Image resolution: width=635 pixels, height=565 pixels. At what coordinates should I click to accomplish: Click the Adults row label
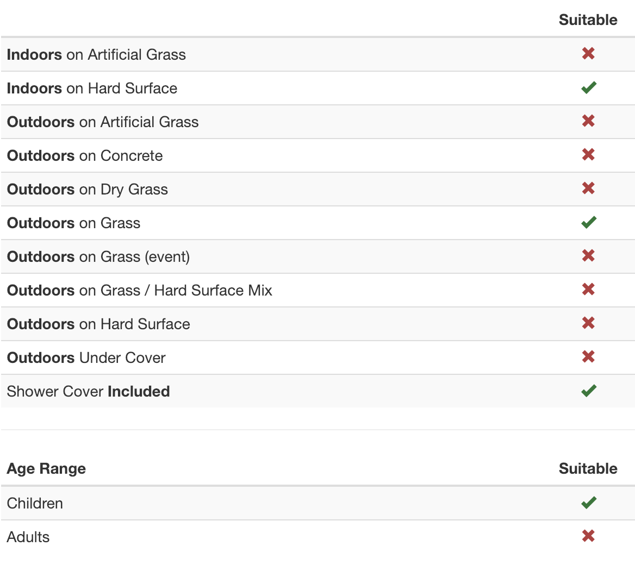click(x=28, y=537)
